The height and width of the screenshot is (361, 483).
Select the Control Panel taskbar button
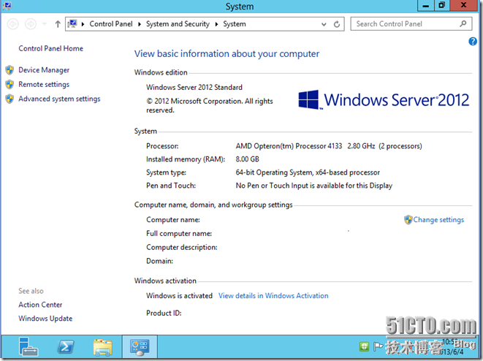click(x=140, y=347)
